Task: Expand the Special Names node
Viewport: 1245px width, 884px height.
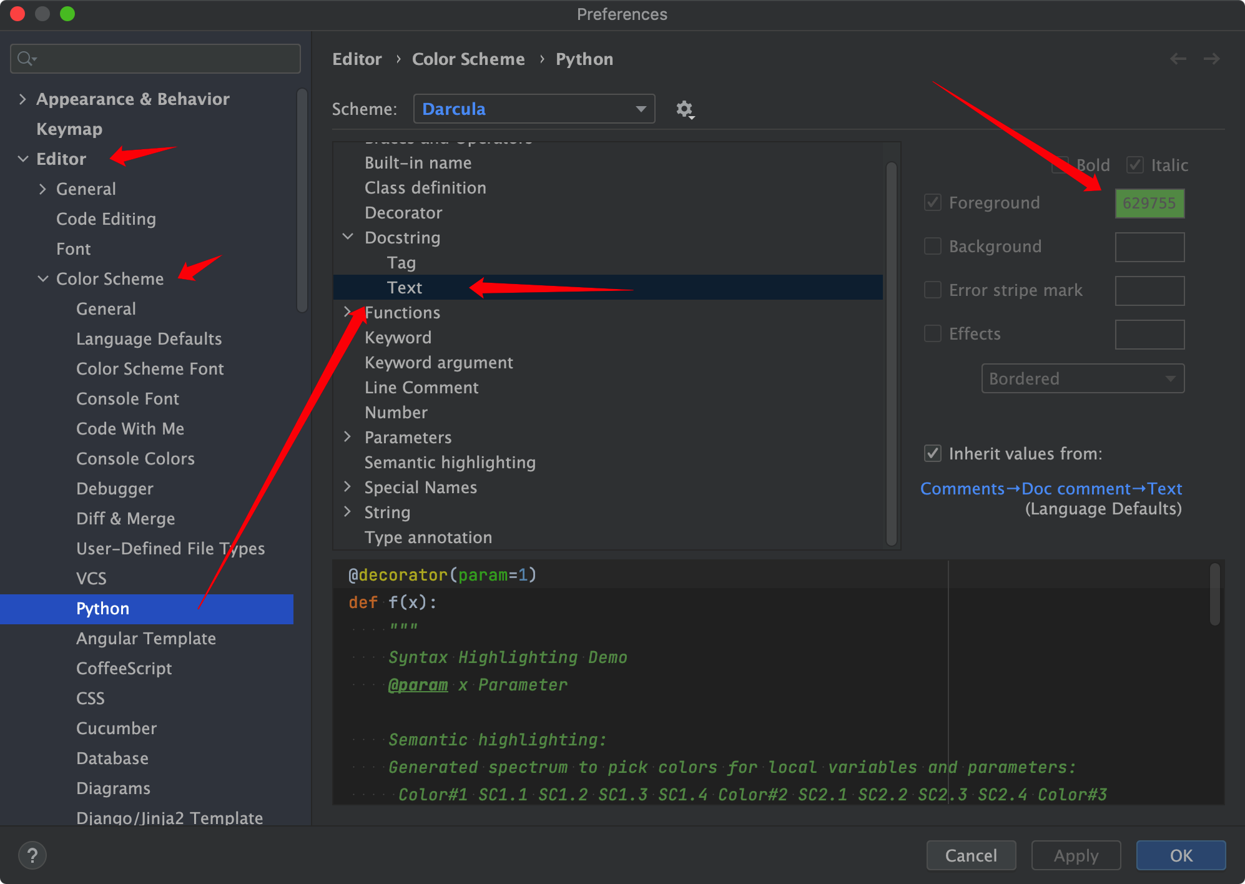Action: pos(348,487)
